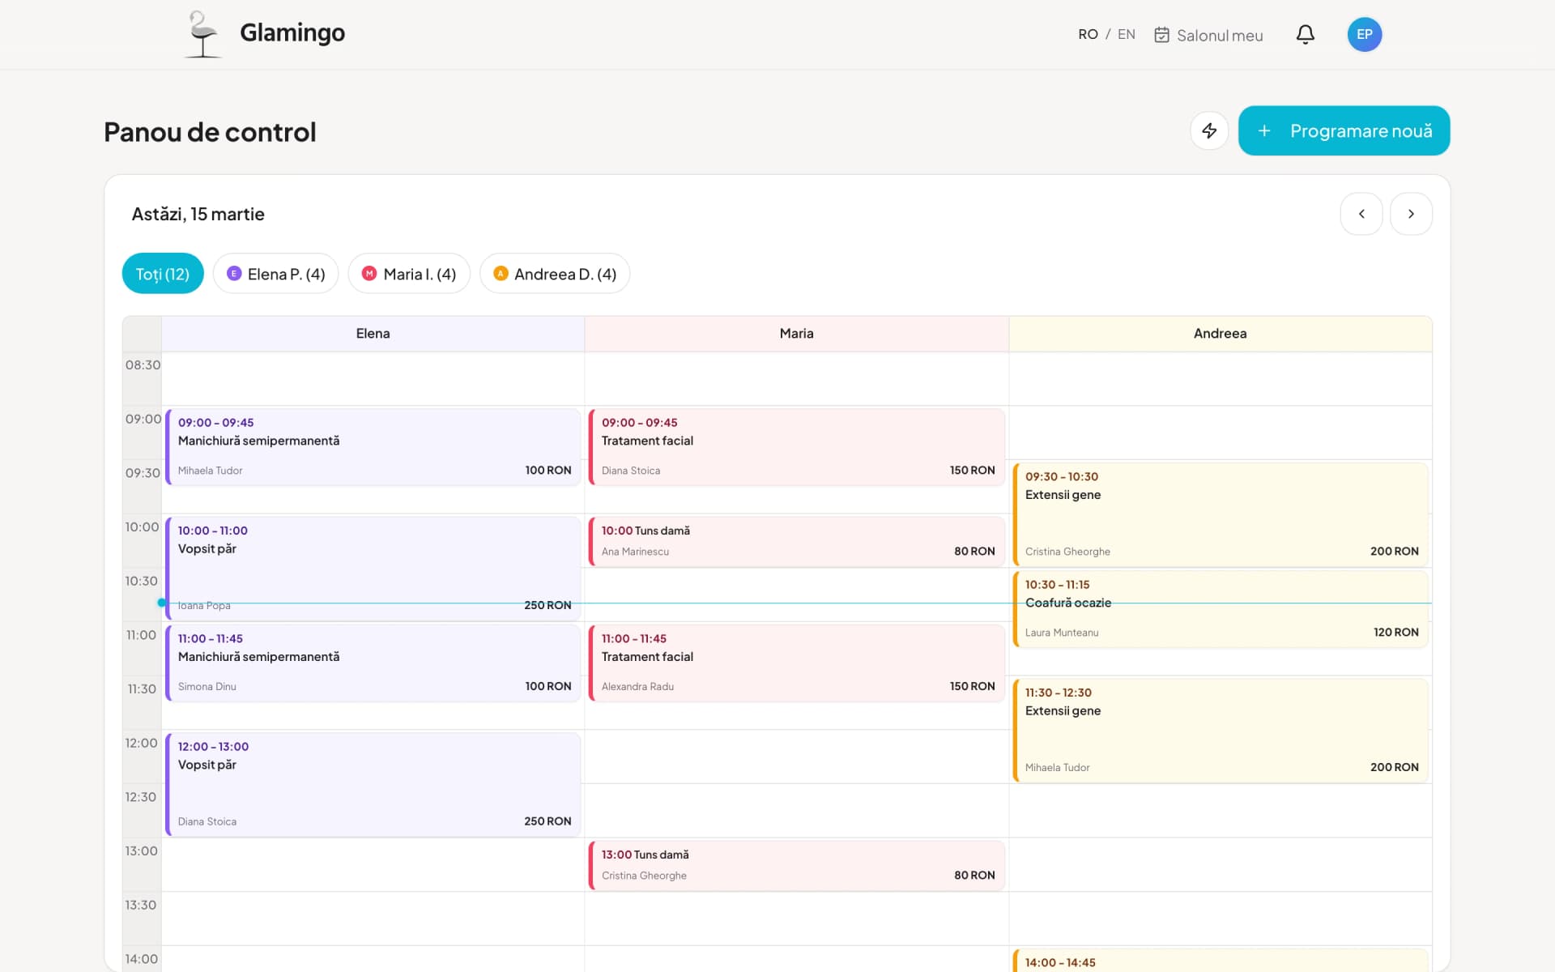Viewport: 1555px width, 972px height.
Task: Open Cristina Gheorghe's 09:30 Extensii gene appointment
Action: point(1220,514)
